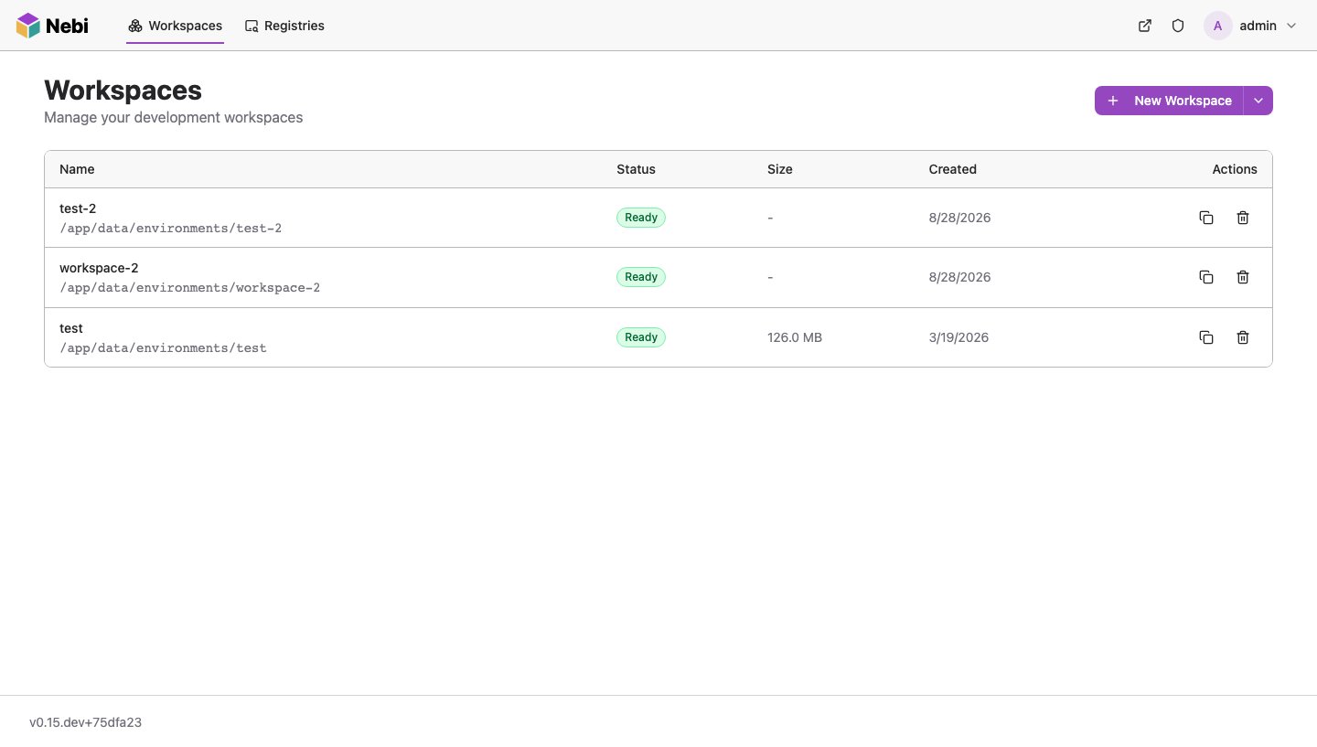Expand the admin user menu chevron
The width and height of the screenshot is (1317, 747).
(x=1291, y=26)
